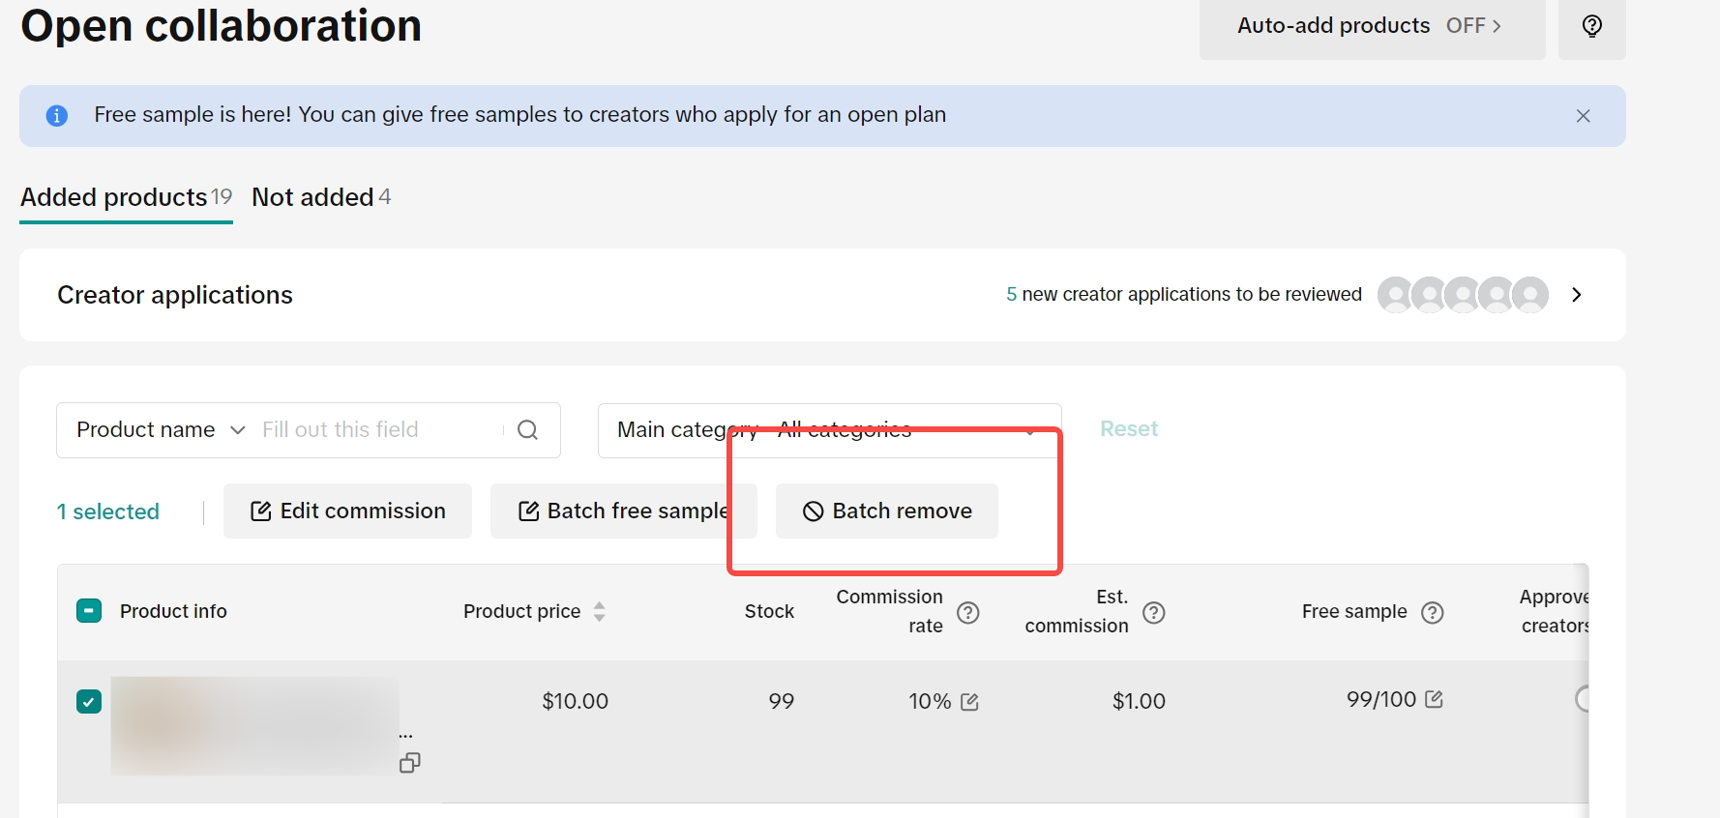Uncheck the $10.00 product row checkbox
Image resolution: width=1720 pixels, height=818 pixels.
tap(89, 701)
